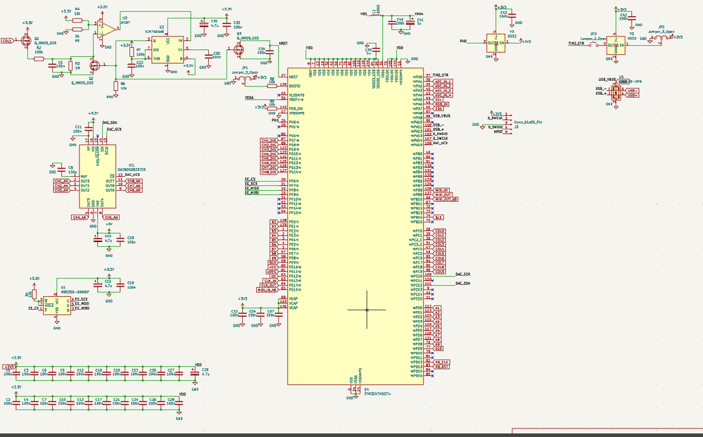Click the CH1_AN label at OUT0

tap(62, 181)
